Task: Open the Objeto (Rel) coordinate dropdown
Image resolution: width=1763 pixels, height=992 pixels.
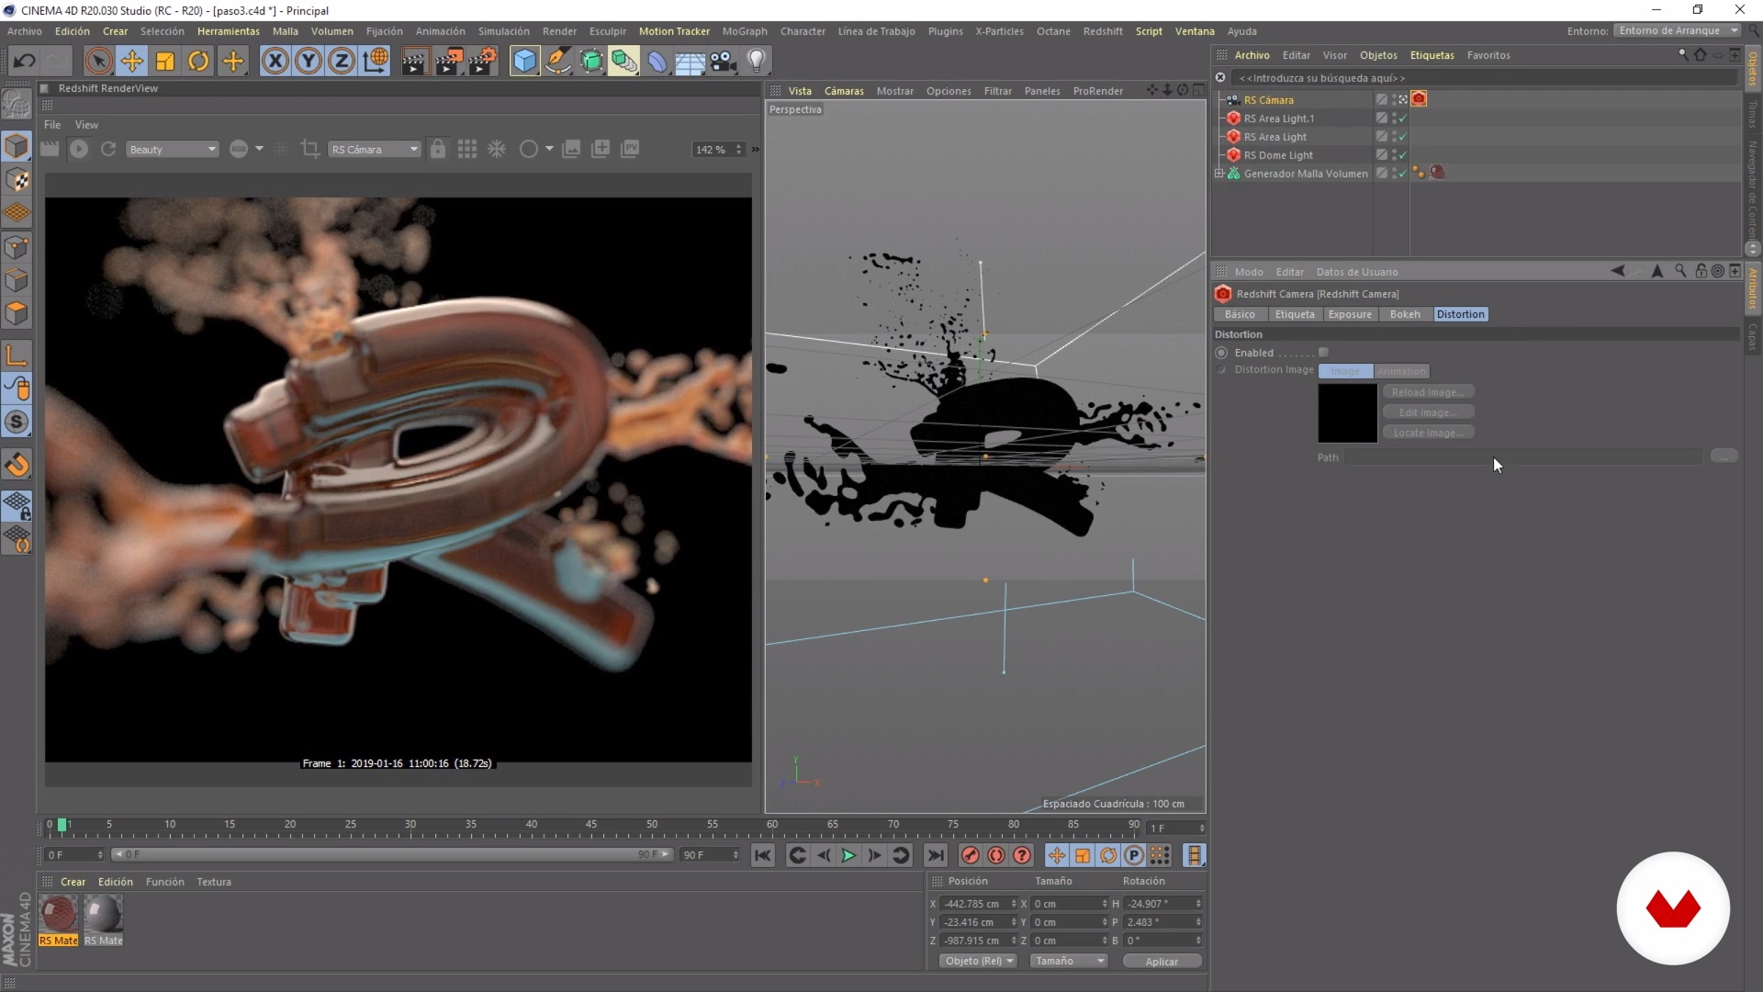Action: 978,961
